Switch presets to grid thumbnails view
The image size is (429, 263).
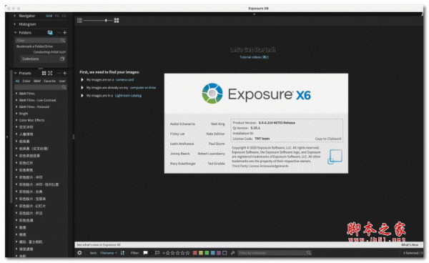click(x=44, y=73)
